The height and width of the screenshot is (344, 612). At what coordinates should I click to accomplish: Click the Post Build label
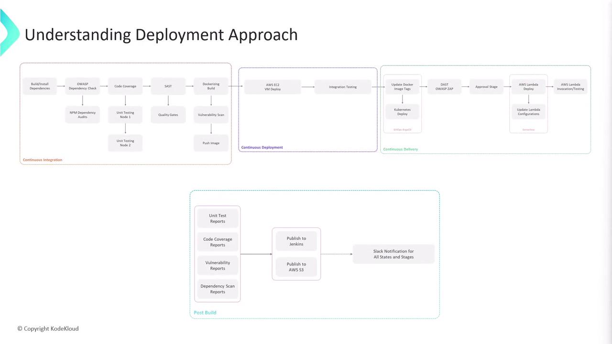pos(205,312)
